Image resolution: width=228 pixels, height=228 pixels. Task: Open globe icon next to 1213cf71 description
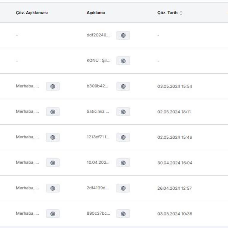[x=123, y=137]
